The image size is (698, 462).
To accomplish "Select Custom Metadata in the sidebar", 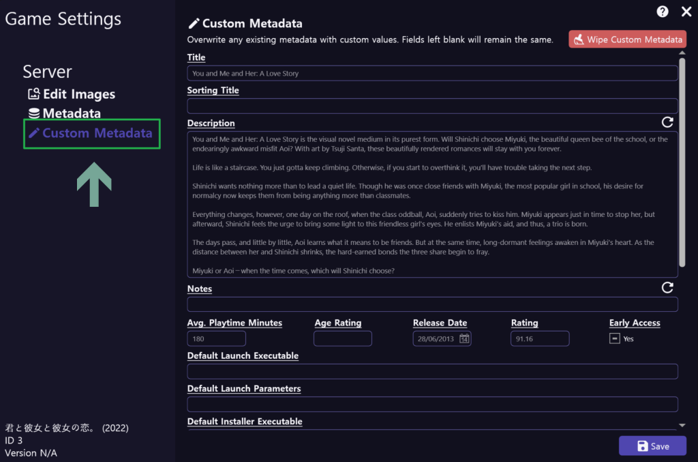I will tap(97, 133).
